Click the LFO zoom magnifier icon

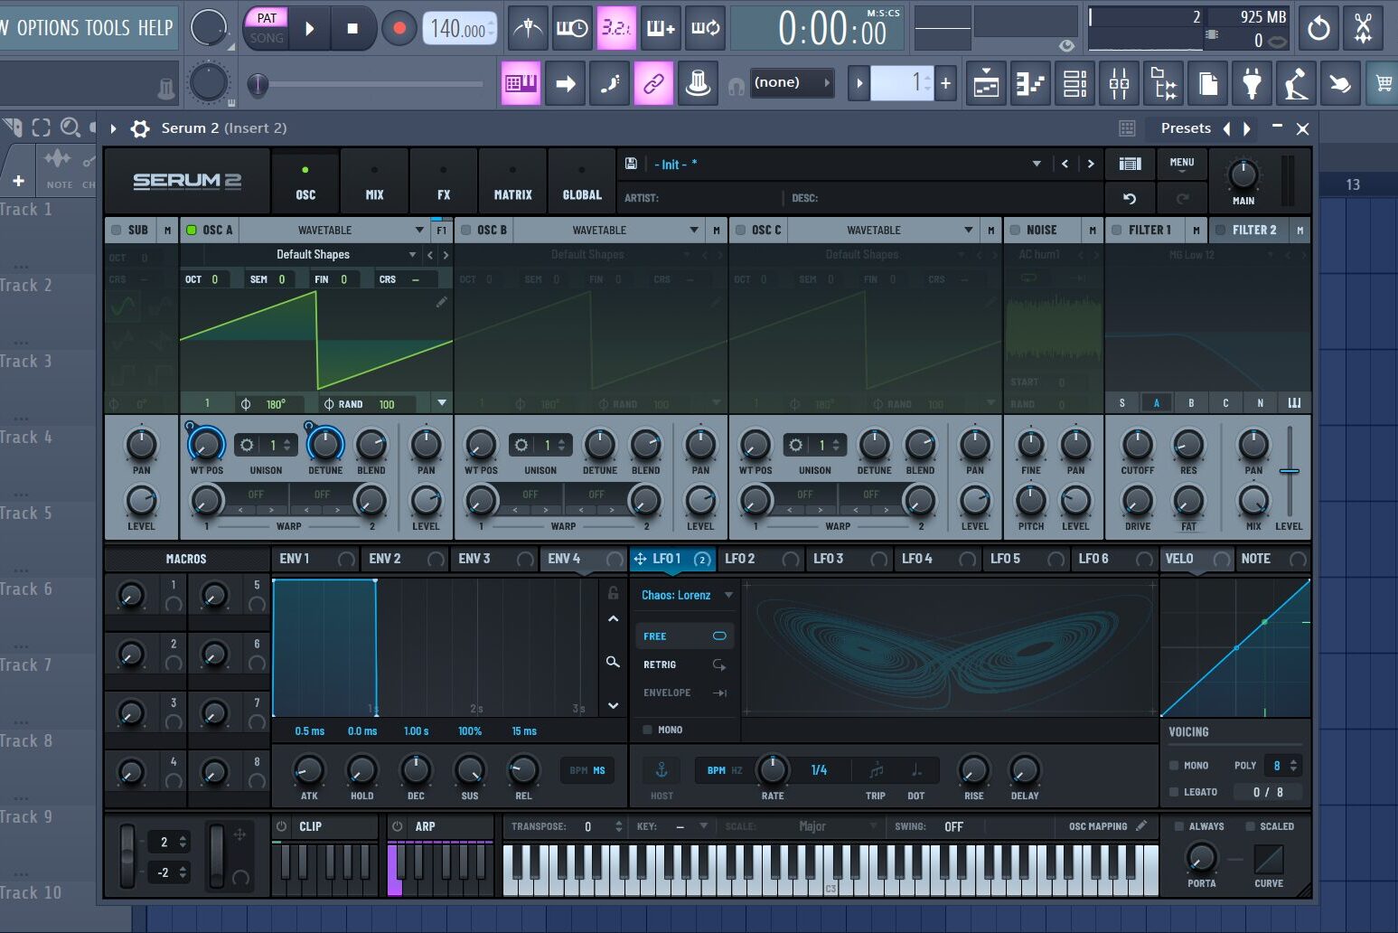coord(613,663)
